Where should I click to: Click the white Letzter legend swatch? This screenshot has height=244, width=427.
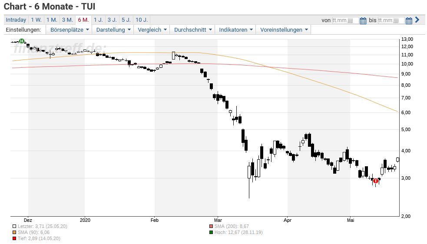click(14, 226)
